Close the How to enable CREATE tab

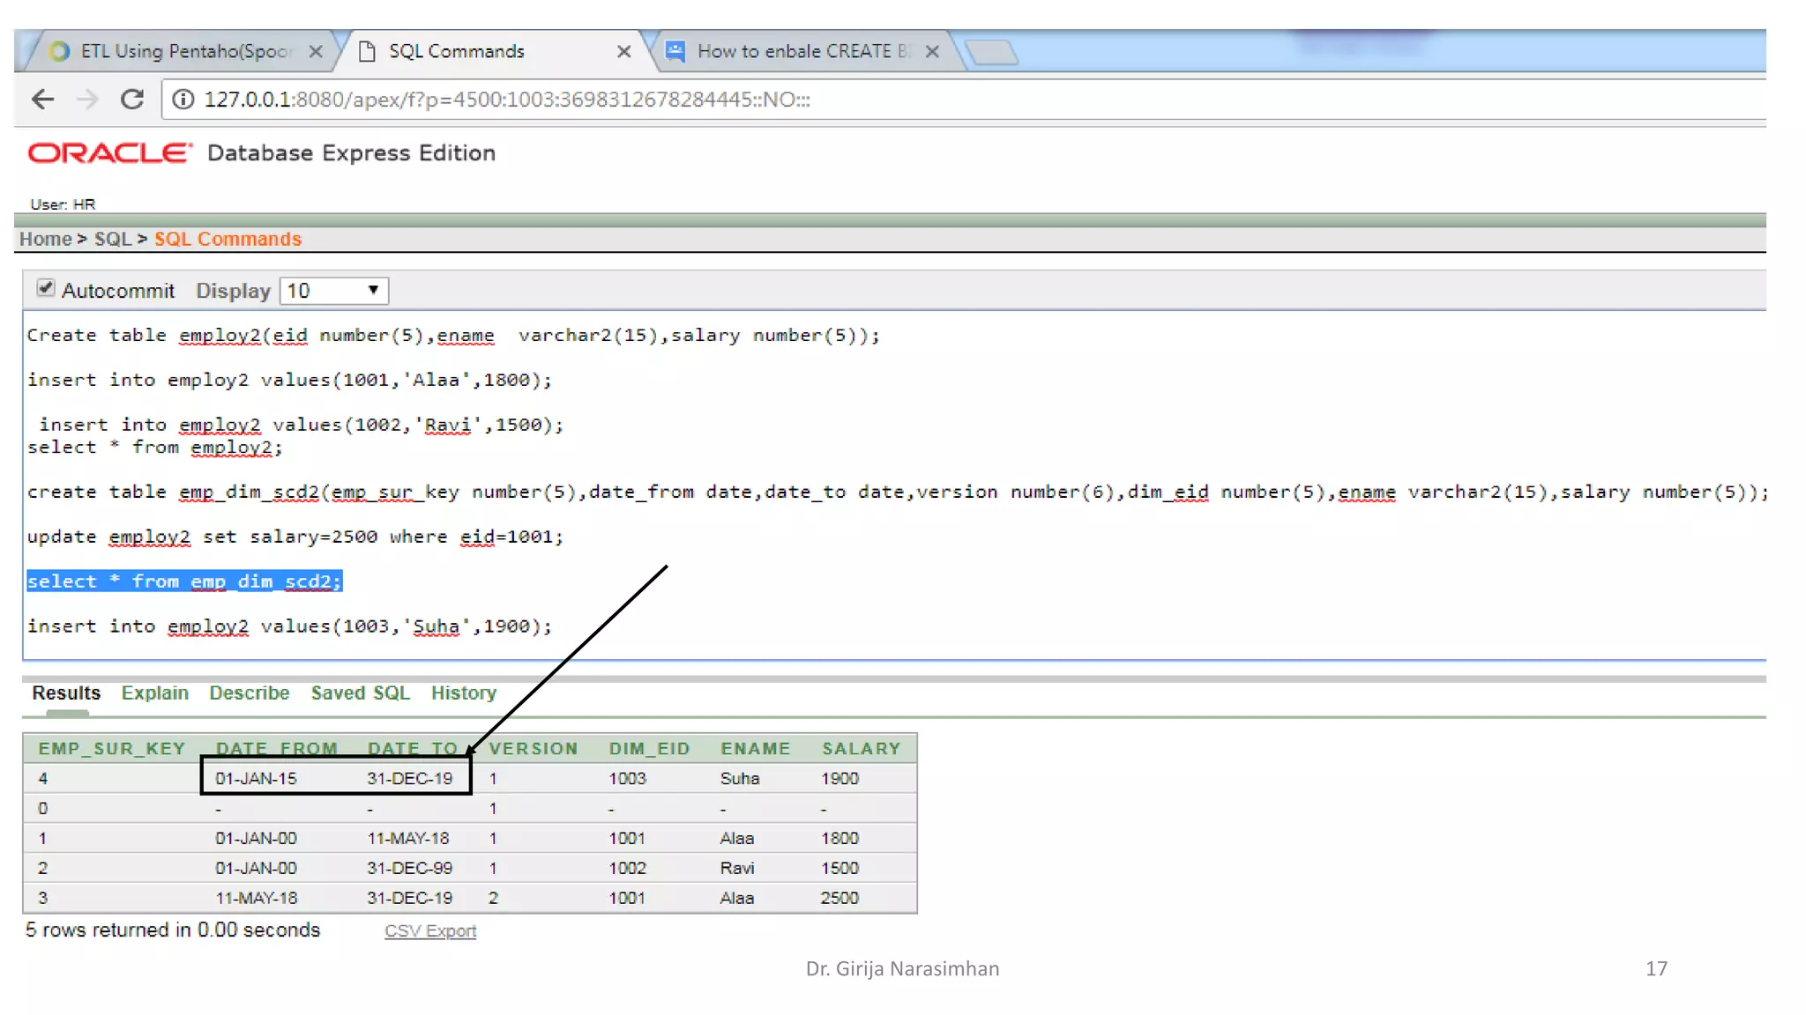point(932,52)
